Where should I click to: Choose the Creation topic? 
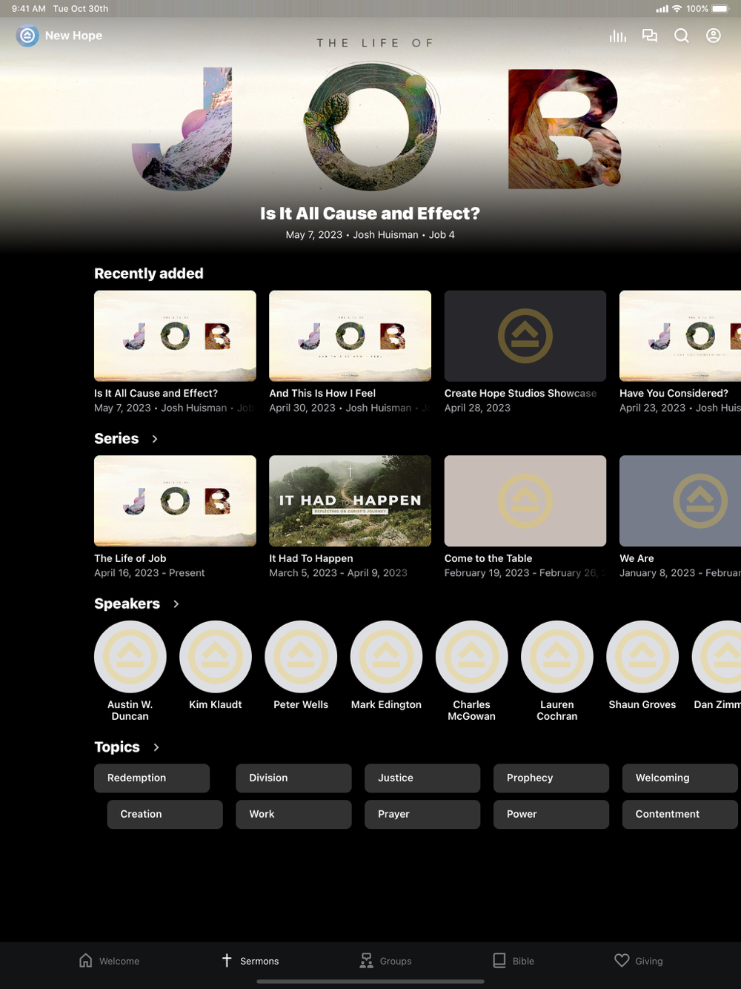[165, 814]
